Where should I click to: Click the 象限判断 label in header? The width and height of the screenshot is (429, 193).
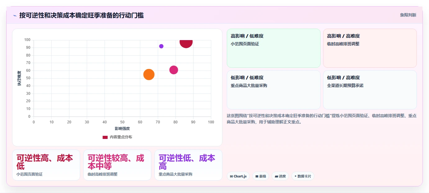pos(408,15)
